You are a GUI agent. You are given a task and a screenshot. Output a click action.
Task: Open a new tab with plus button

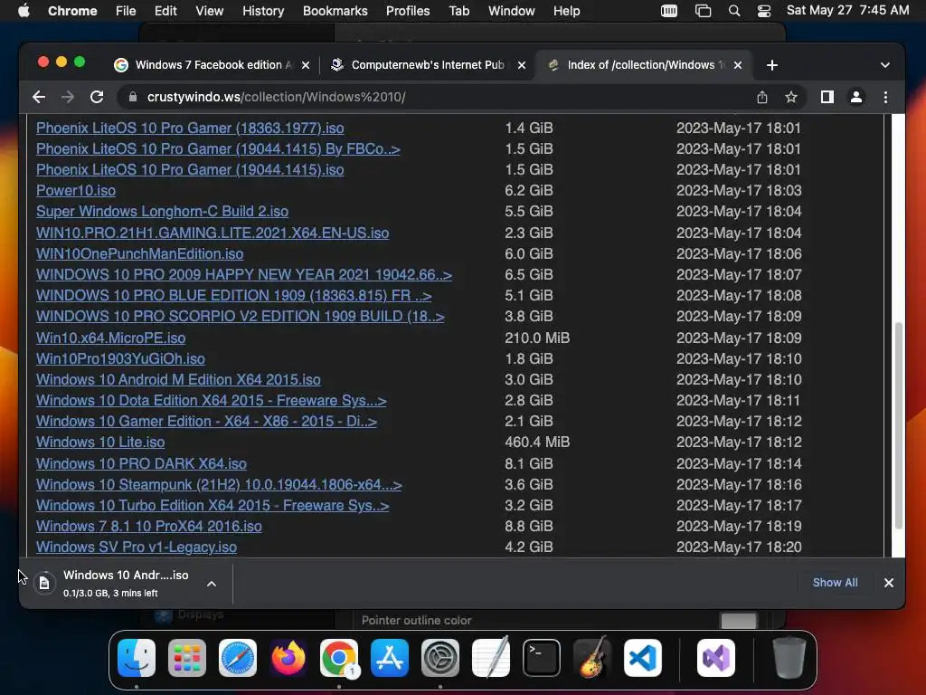[772, 65]
